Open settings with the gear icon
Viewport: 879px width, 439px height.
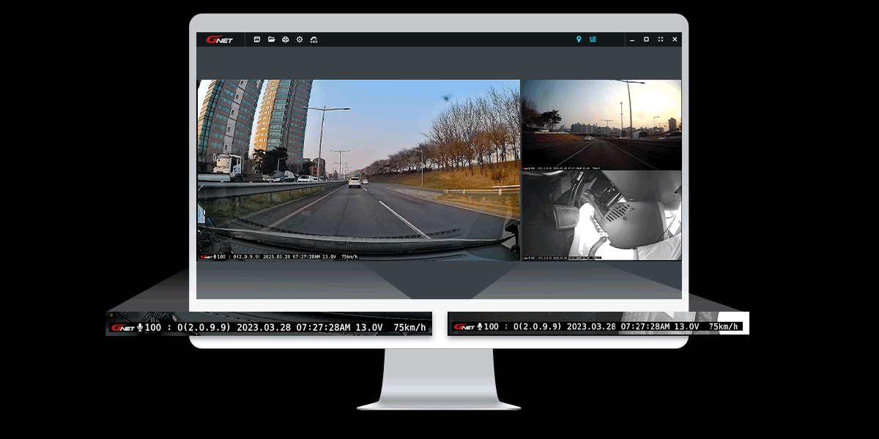pos(299,40)
